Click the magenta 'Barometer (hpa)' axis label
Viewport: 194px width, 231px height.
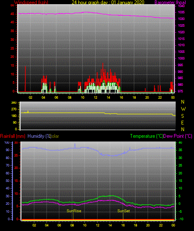(x=170, y=2)
